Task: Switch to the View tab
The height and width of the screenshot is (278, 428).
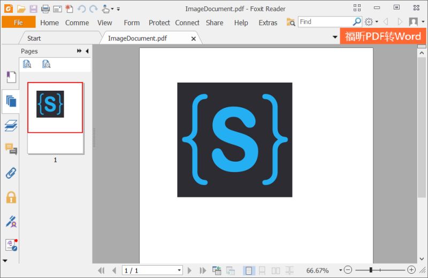Action: pyautogui.click(x=105, y=22)
